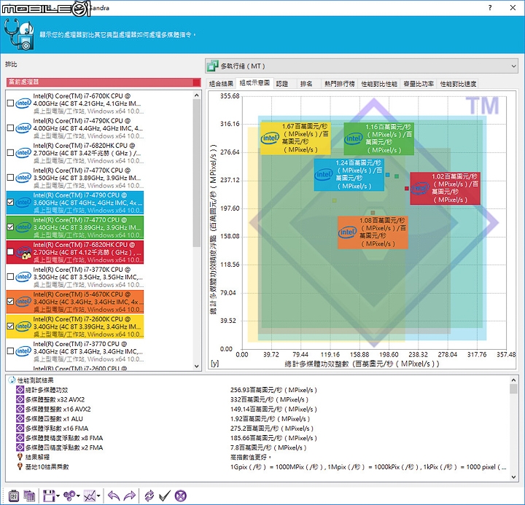
Task: Click the green 1.16 chart label
Action: (378, 138)
